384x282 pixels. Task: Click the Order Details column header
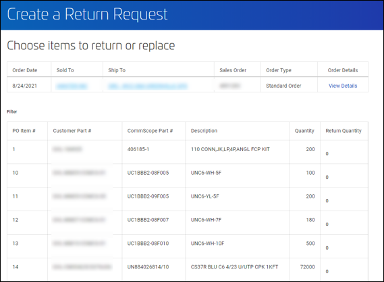(x=343, y=70)
